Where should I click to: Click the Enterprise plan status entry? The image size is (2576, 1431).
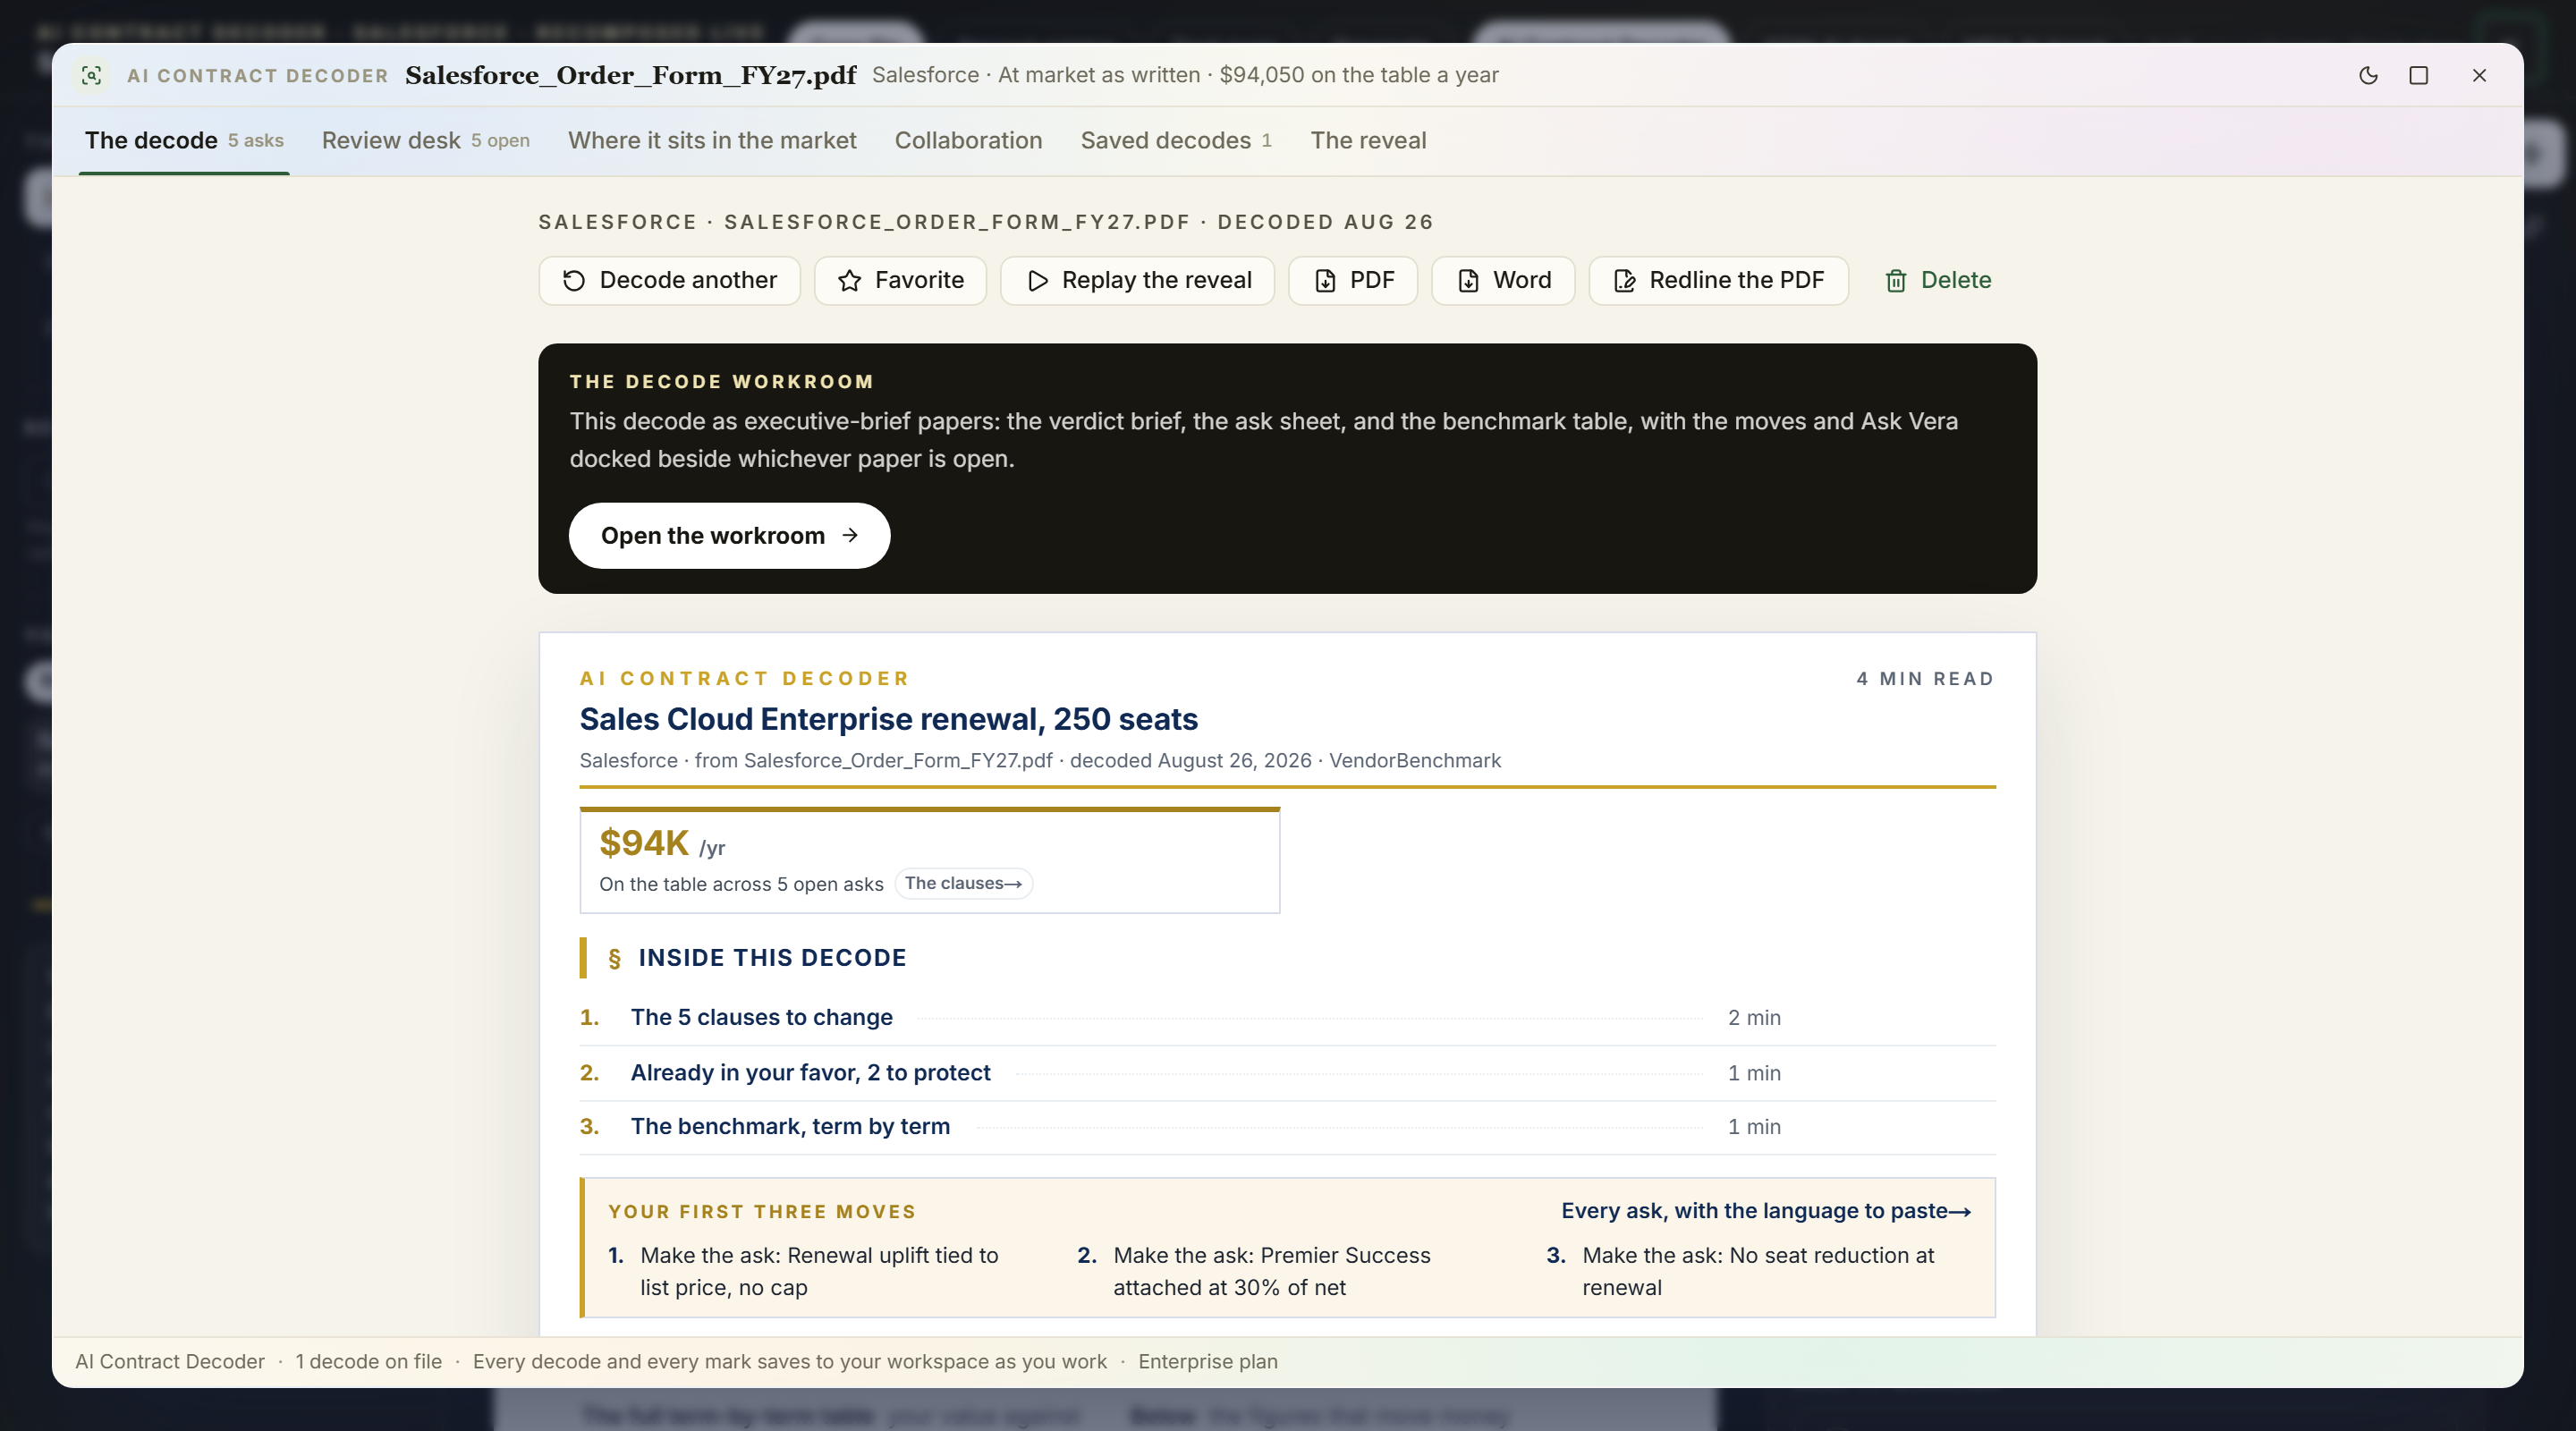coord(1208,1362)
